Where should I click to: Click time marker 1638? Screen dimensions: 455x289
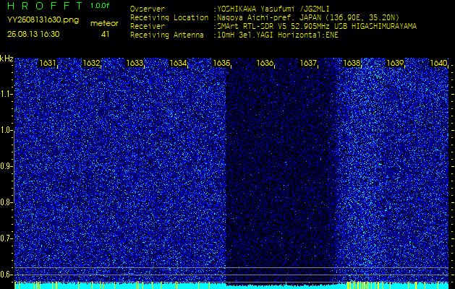pos(352,63)
